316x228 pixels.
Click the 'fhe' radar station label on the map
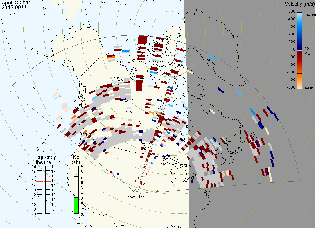click(142, 197)
